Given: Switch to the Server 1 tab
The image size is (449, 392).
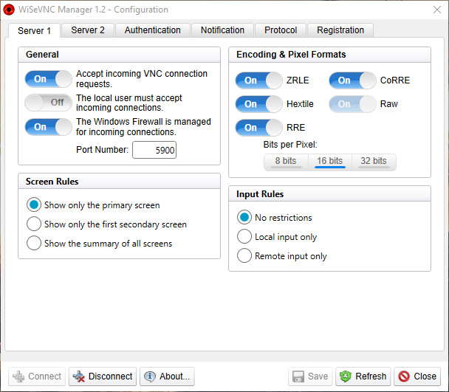Looking at the screenshot, I should point(35,30).
